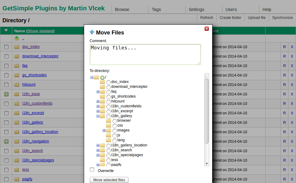Expand the images subfolder in tree
The image size is (296, 183).
pyautogui.click(x=104, y=130)
